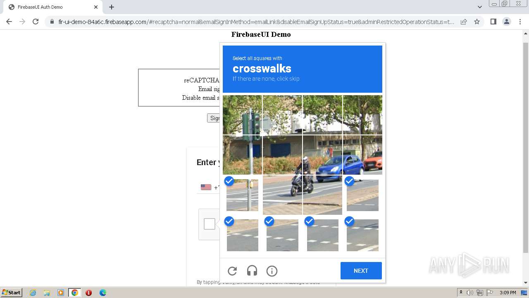The height and width of the screenshot is (298, 529).
Task: Open volume control in system tray
Action: 470,293
